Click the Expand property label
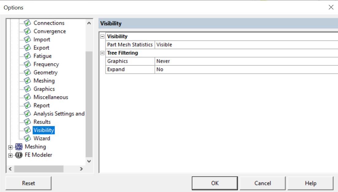The height and width of the screenshot is (192, 338). click(x=130, y=69)
